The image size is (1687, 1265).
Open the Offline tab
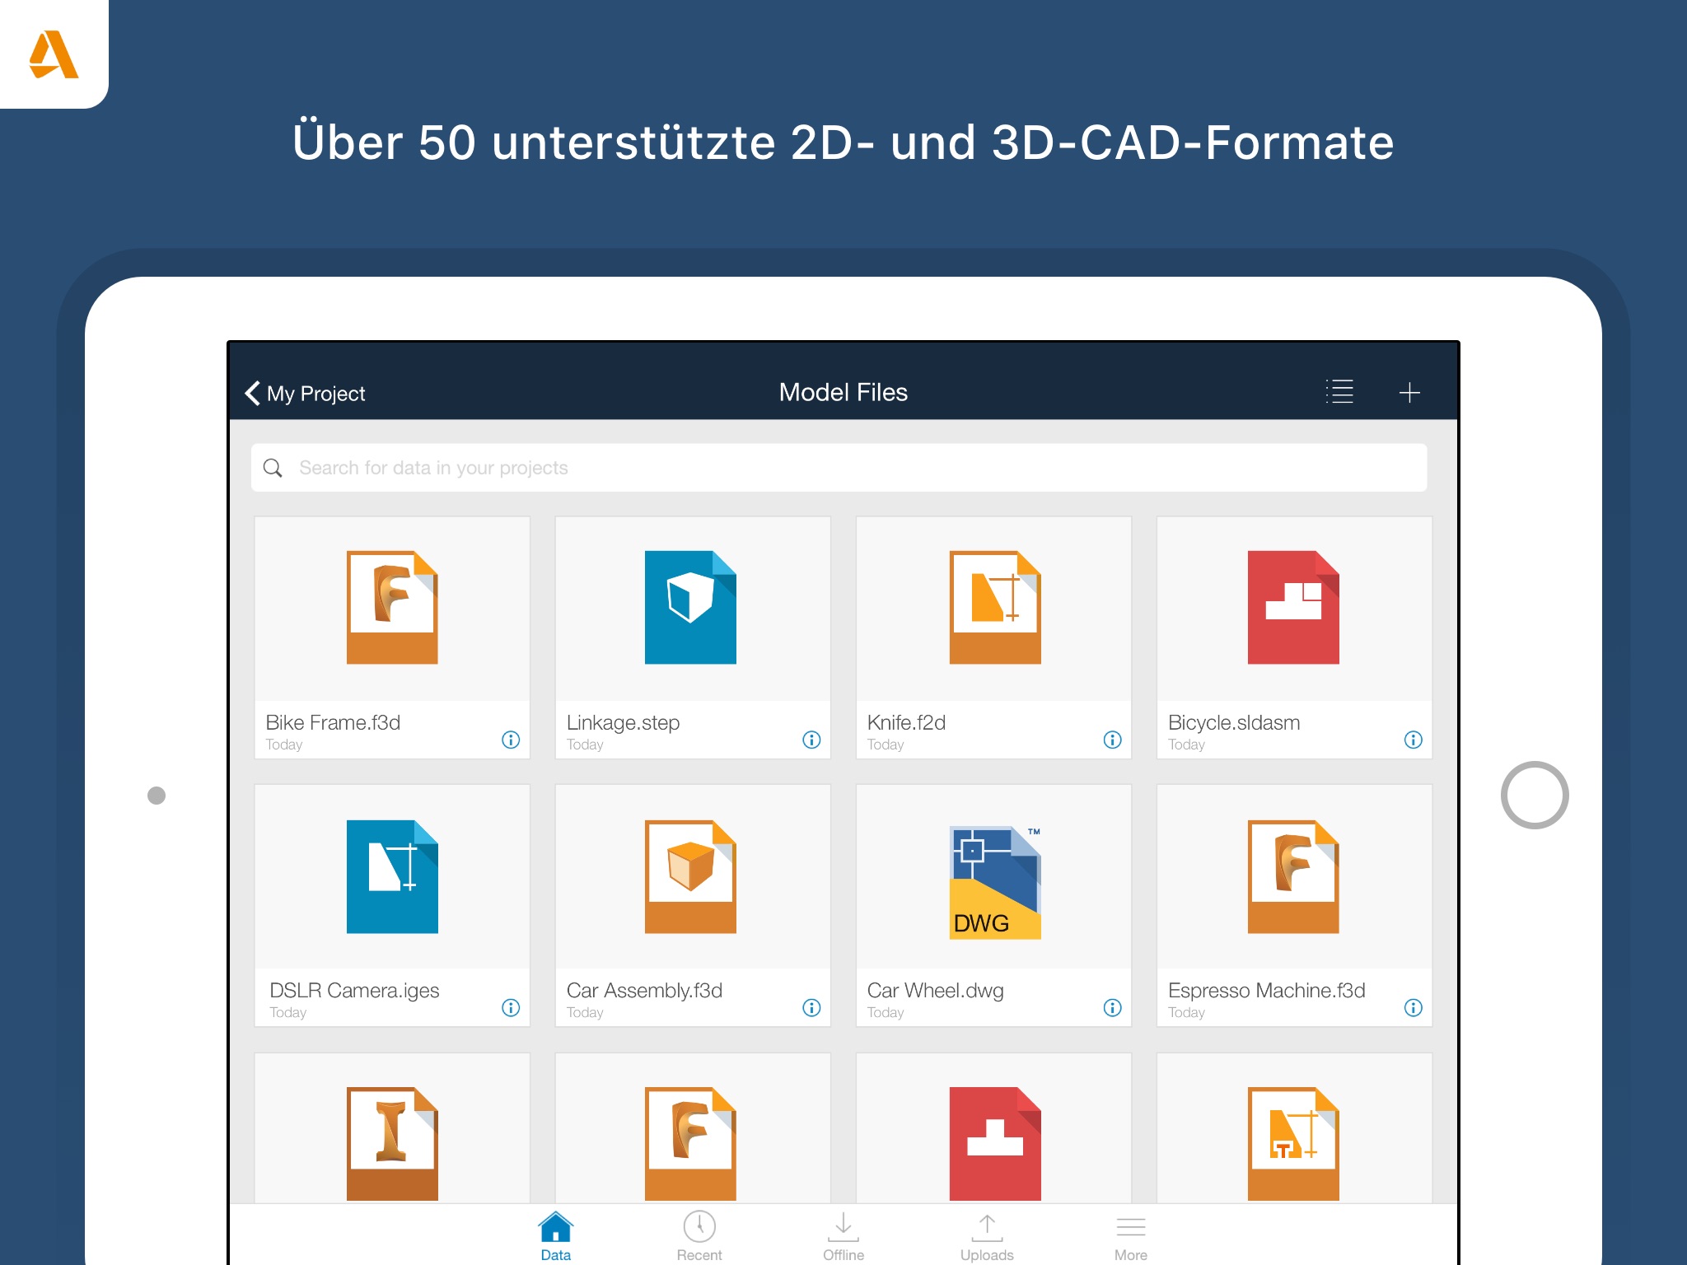pyautogui.click(x=843, y=1235)
